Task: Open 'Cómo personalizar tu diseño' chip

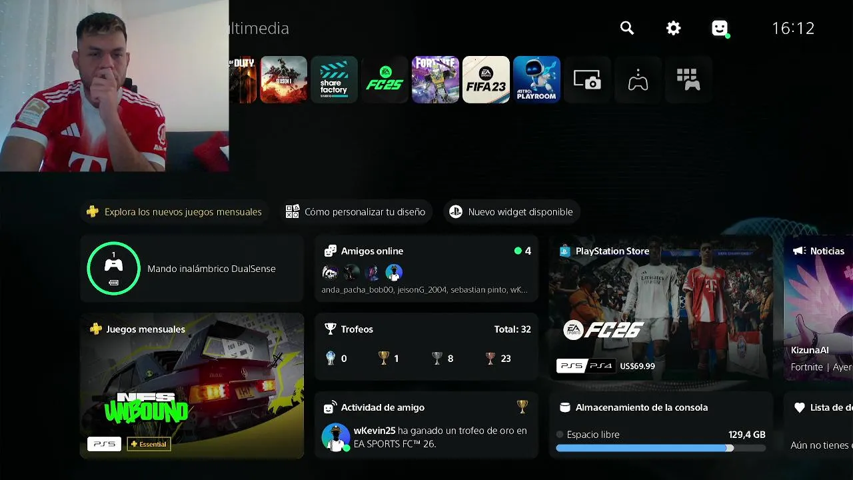Action: (355, 212)
